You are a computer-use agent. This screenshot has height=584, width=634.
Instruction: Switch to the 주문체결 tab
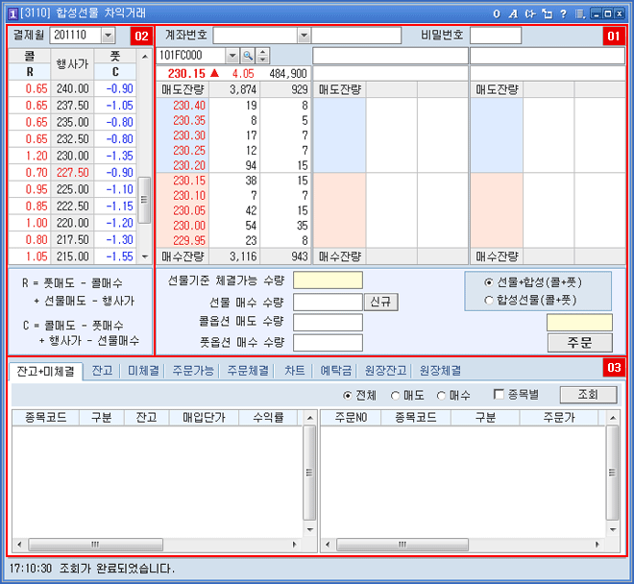tap(248, 370)
